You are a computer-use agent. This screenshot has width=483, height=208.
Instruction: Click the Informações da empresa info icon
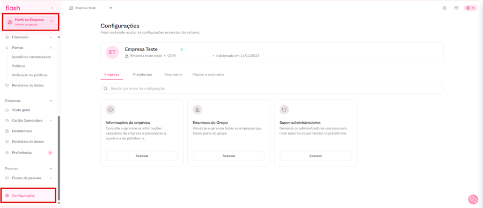(x=111, y=109)
